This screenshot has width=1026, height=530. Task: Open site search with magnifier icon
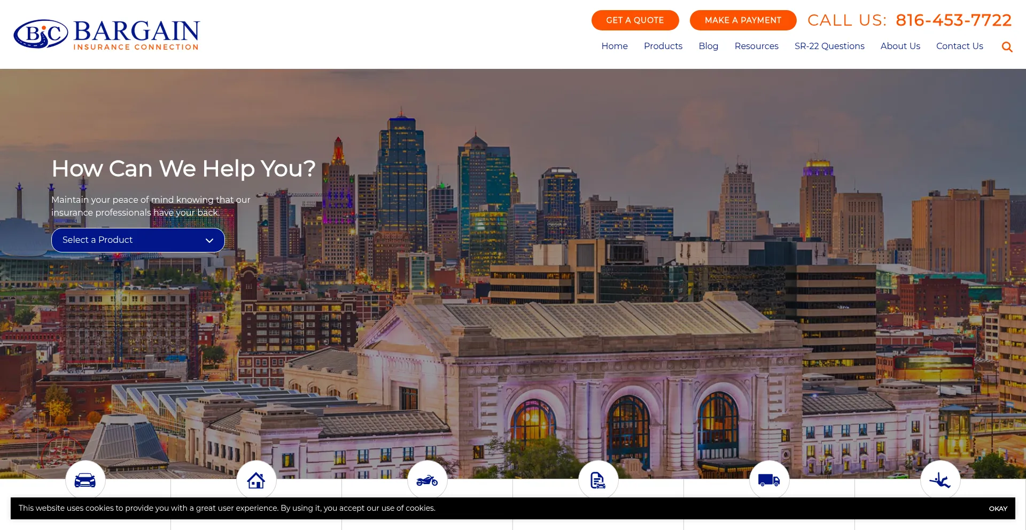click(x=1007, y=47)
